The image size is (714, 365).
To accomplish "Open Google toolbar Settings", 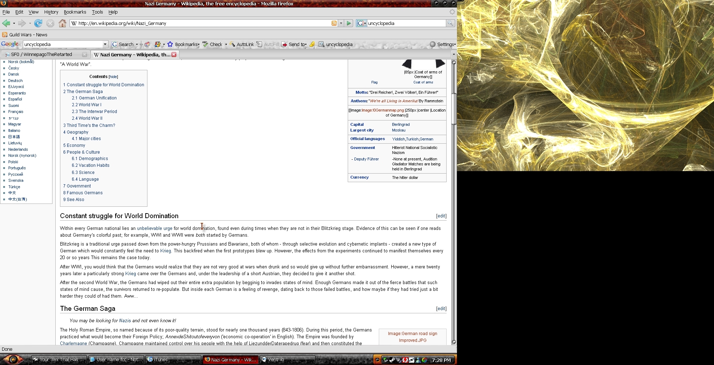I will pos(443,44).
